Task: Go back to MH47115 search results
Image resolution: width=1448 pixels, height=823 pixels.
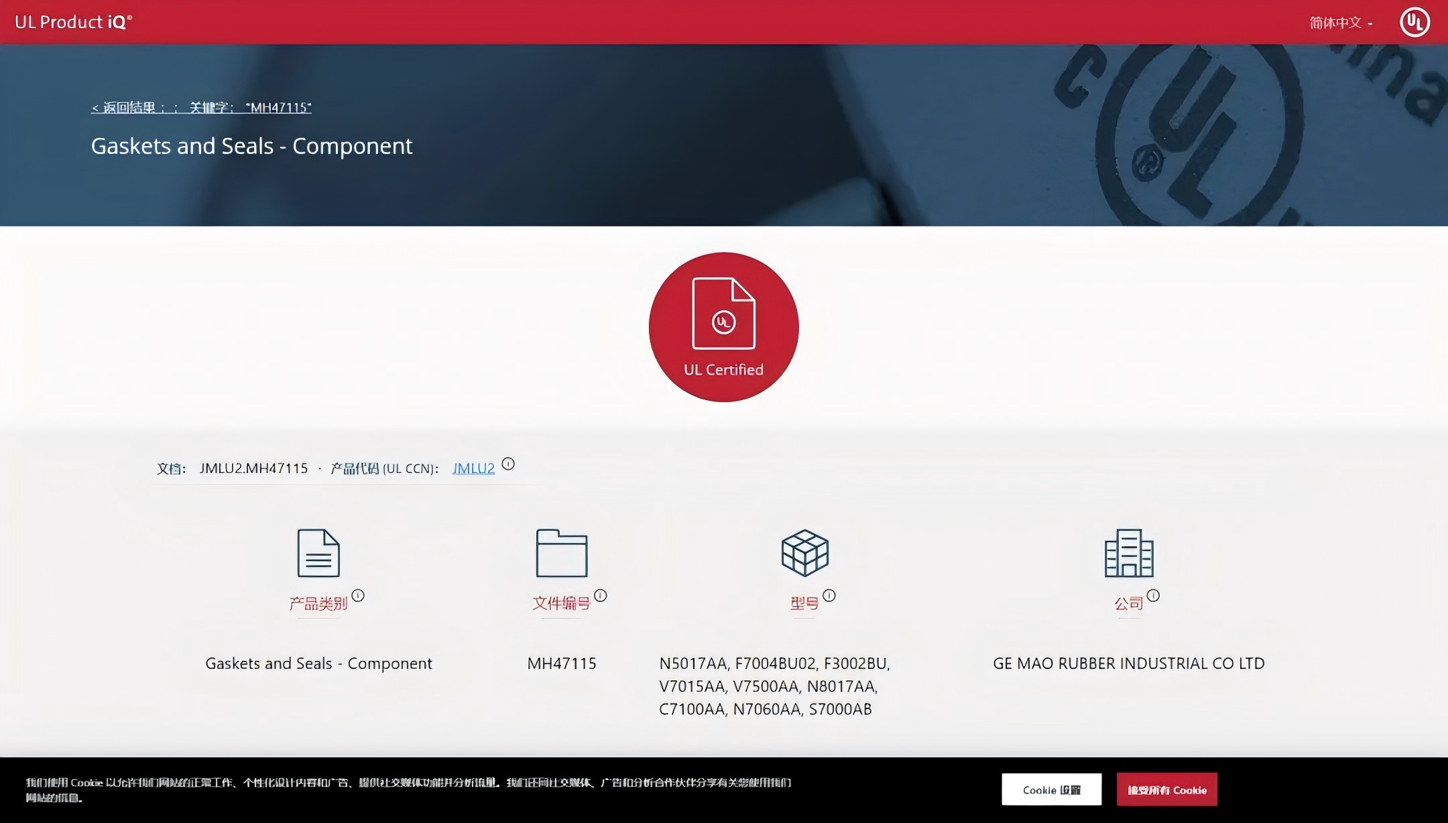Action: [x=201, y=107]
